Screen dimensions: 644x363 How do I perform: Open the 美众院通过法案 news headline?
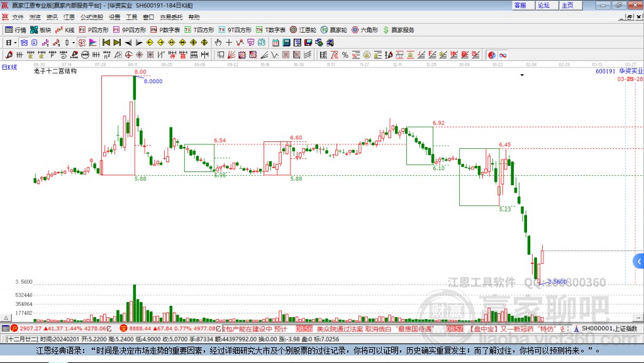(374, 329)
